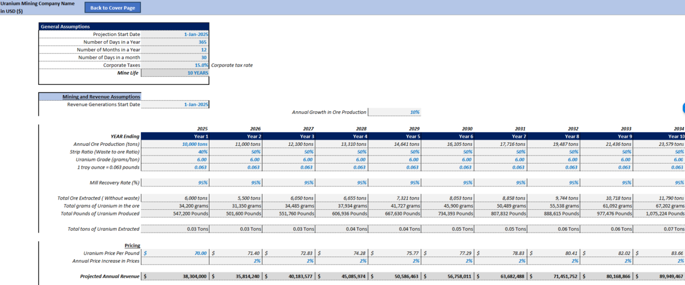685x285 pixels.
Task: Select the 7,321 tons ore extracted cell
Action: pos(394,198)
